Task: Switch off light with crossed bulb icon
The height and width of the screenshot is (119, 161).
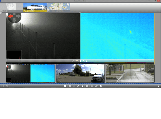Action: (x=78, y=86)
